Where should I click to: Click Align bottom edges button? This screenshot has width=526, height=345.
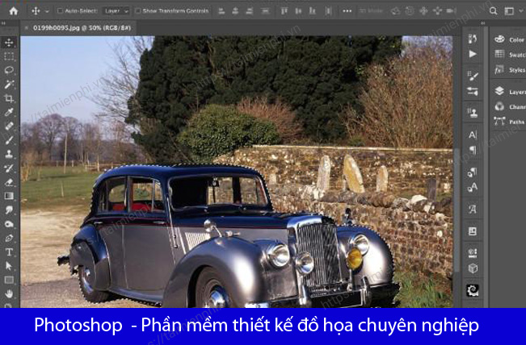click(x=313, y=11)
